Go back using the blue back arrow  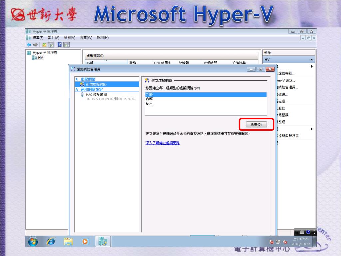point(29,45)
